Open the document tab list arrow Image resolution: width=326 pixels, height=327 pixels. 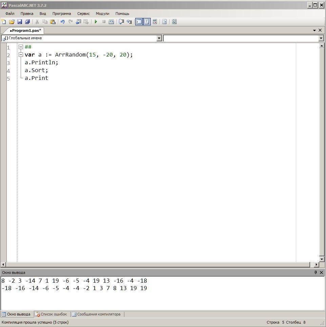[314, 30]
